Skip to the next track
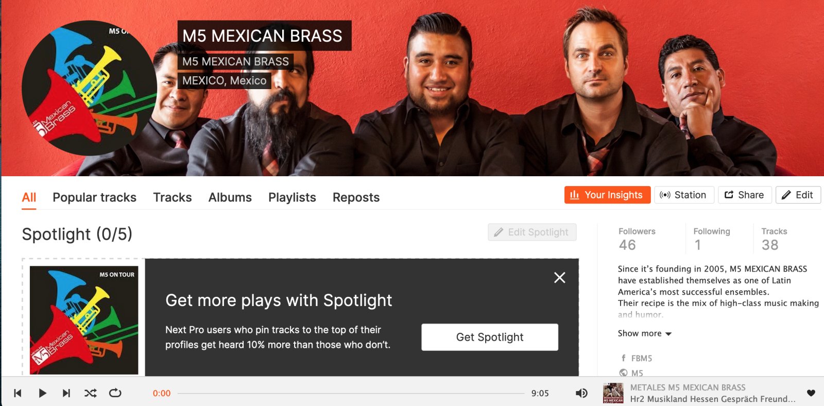 click(66, 393)
